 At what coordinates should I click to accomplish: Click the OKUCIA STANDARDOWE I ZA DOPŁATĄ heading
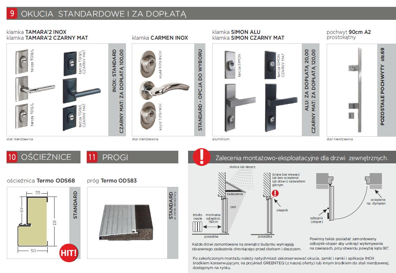103,14
